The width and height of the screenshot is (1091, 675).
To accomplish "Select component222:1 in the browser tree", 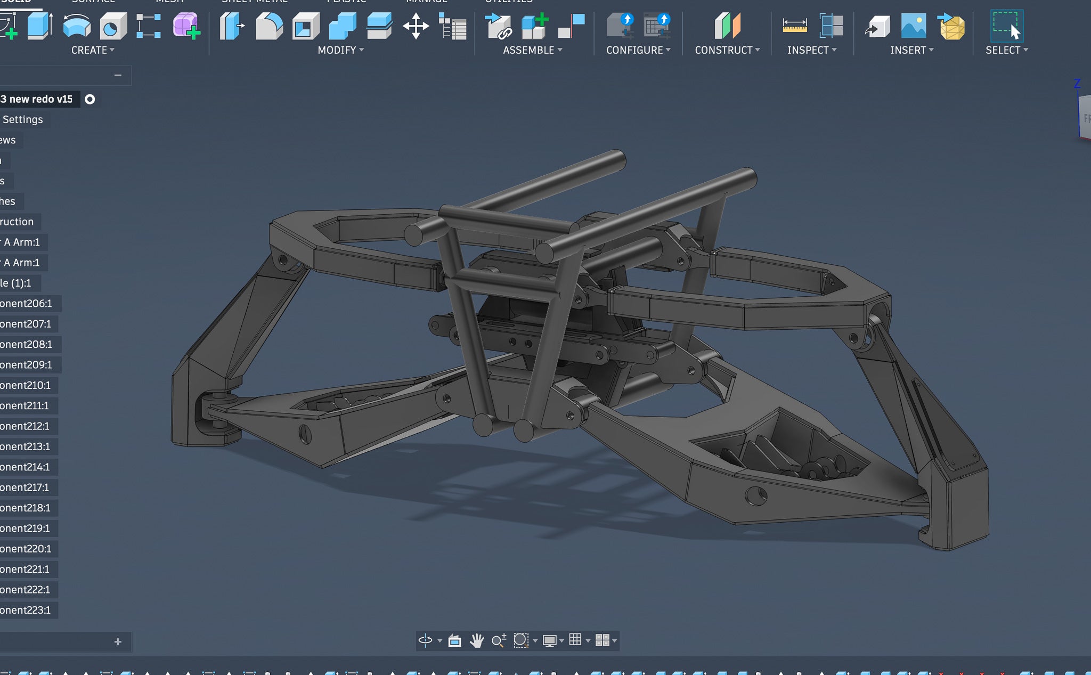I will (x=25, y=590).
